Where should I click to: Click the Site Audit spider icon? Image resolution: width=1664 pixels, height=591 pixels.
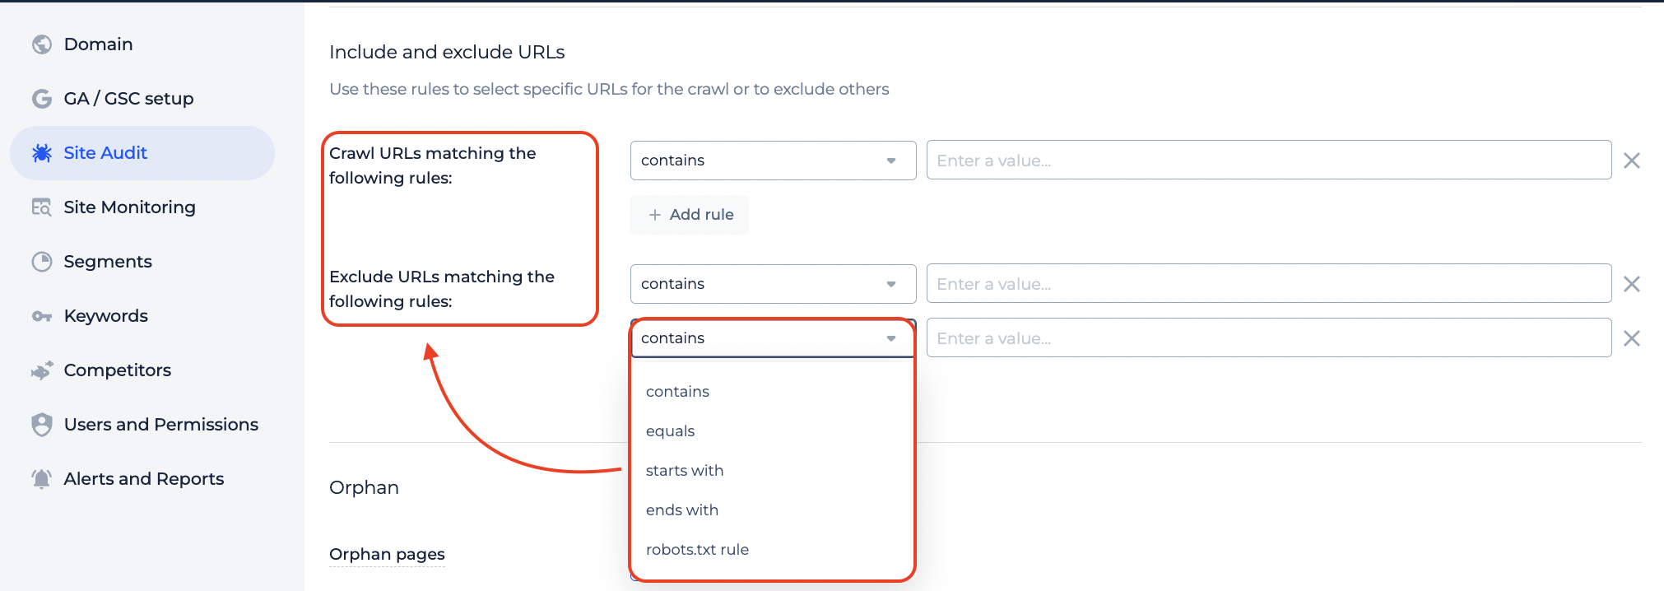tap(42, 153)
